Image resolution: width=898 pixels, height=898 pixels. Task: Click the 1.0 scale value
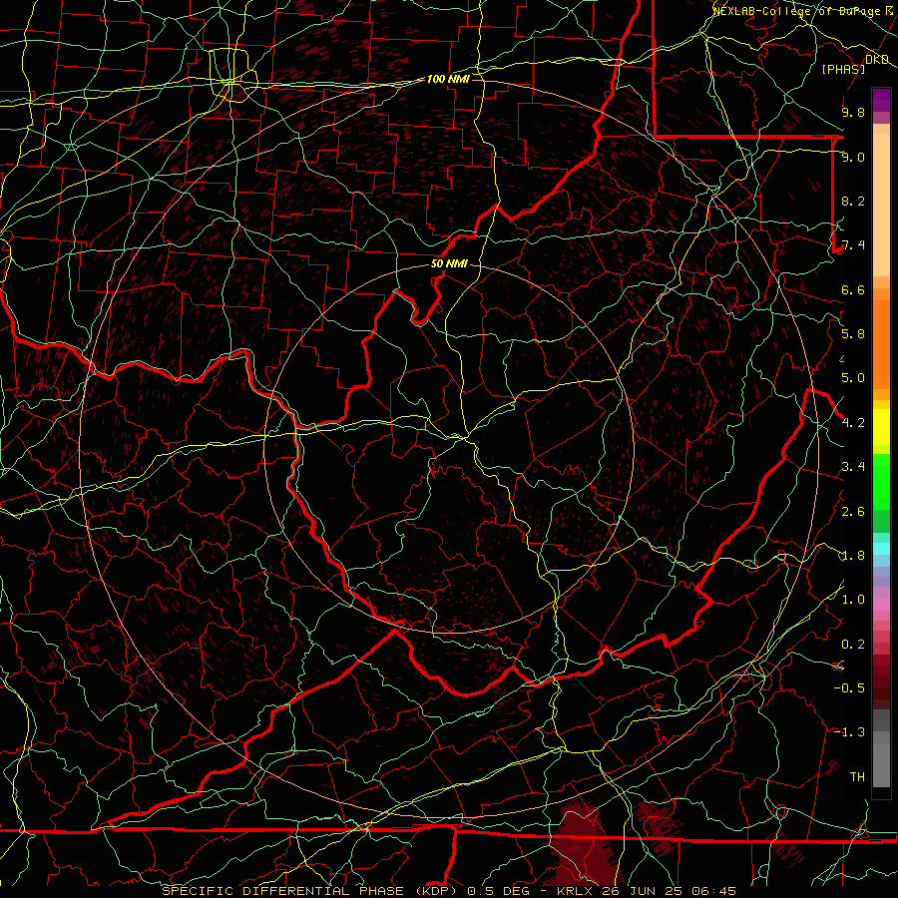[853, 600]
